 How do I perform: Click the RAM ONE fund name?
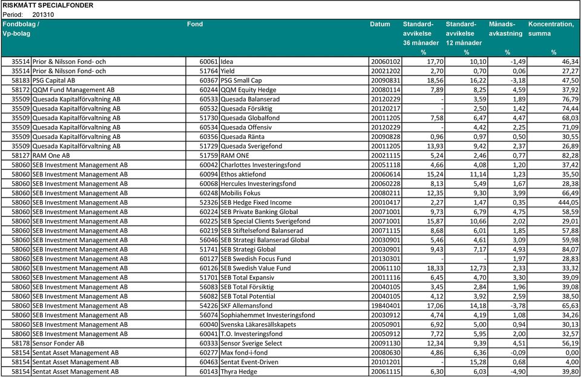click(235, 156)
